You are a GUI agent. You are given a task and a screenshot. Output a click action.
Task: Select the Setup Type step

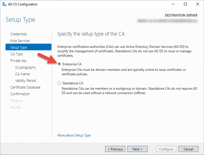point(28,47)
